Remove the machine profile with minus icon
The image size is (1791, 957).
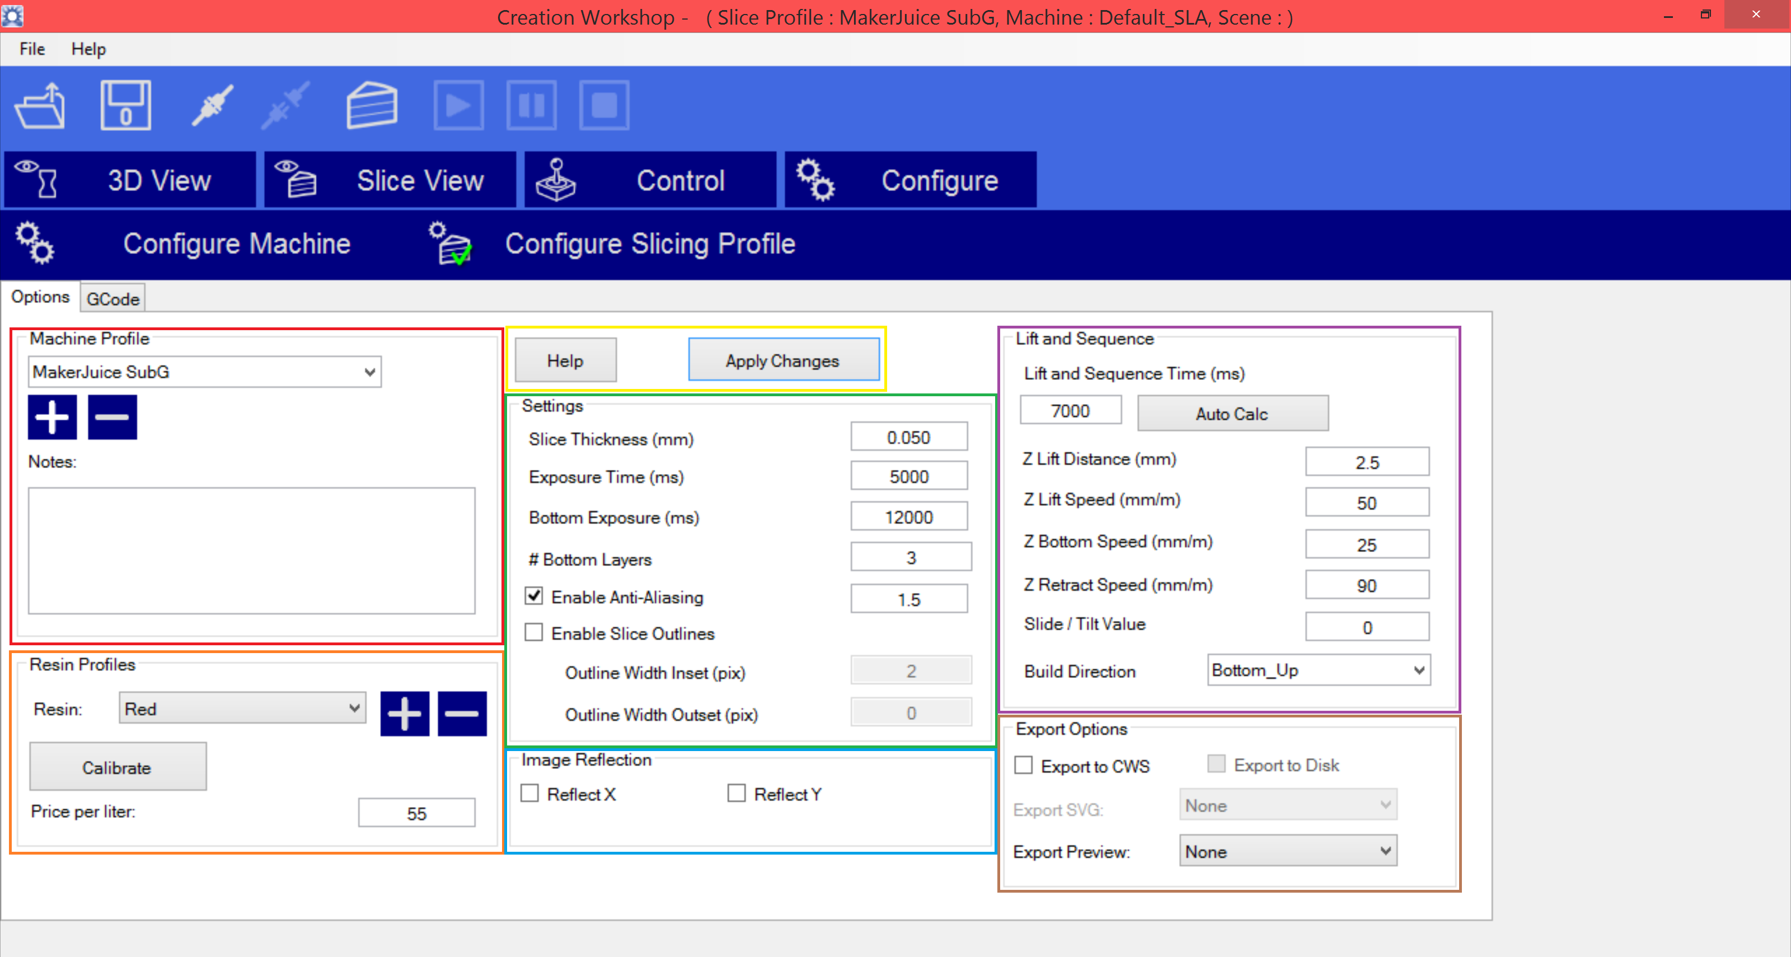(x=112, y=417)
